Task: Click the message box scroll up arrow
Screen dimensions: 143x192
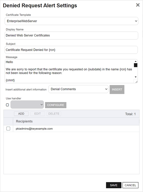Action: tap(135, 62)
